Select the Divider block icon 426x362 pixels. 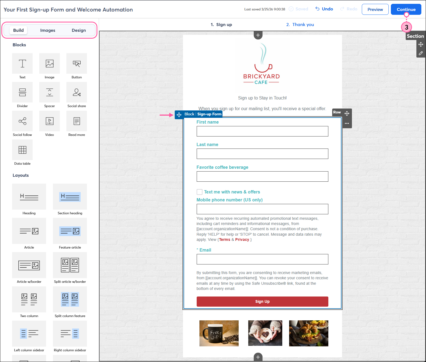pyautogui.click(x=22, y=92)
